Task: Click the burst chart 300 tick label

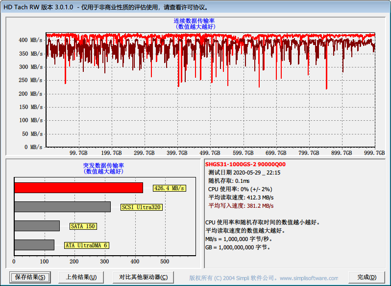Action: click(x=104, y=262)
